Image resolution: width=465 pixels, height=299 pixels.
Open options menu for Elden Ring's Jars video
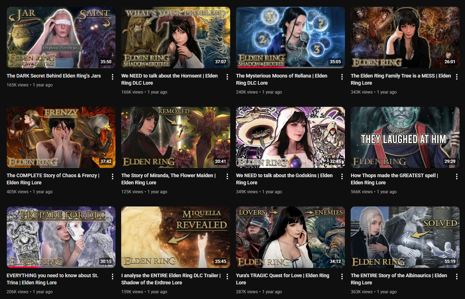pos(113,77)
